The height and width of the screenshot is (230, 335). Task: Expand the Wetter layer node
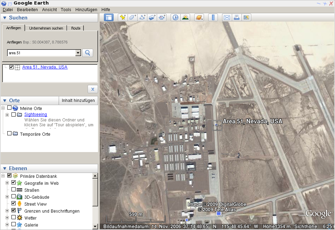(7, 217)
